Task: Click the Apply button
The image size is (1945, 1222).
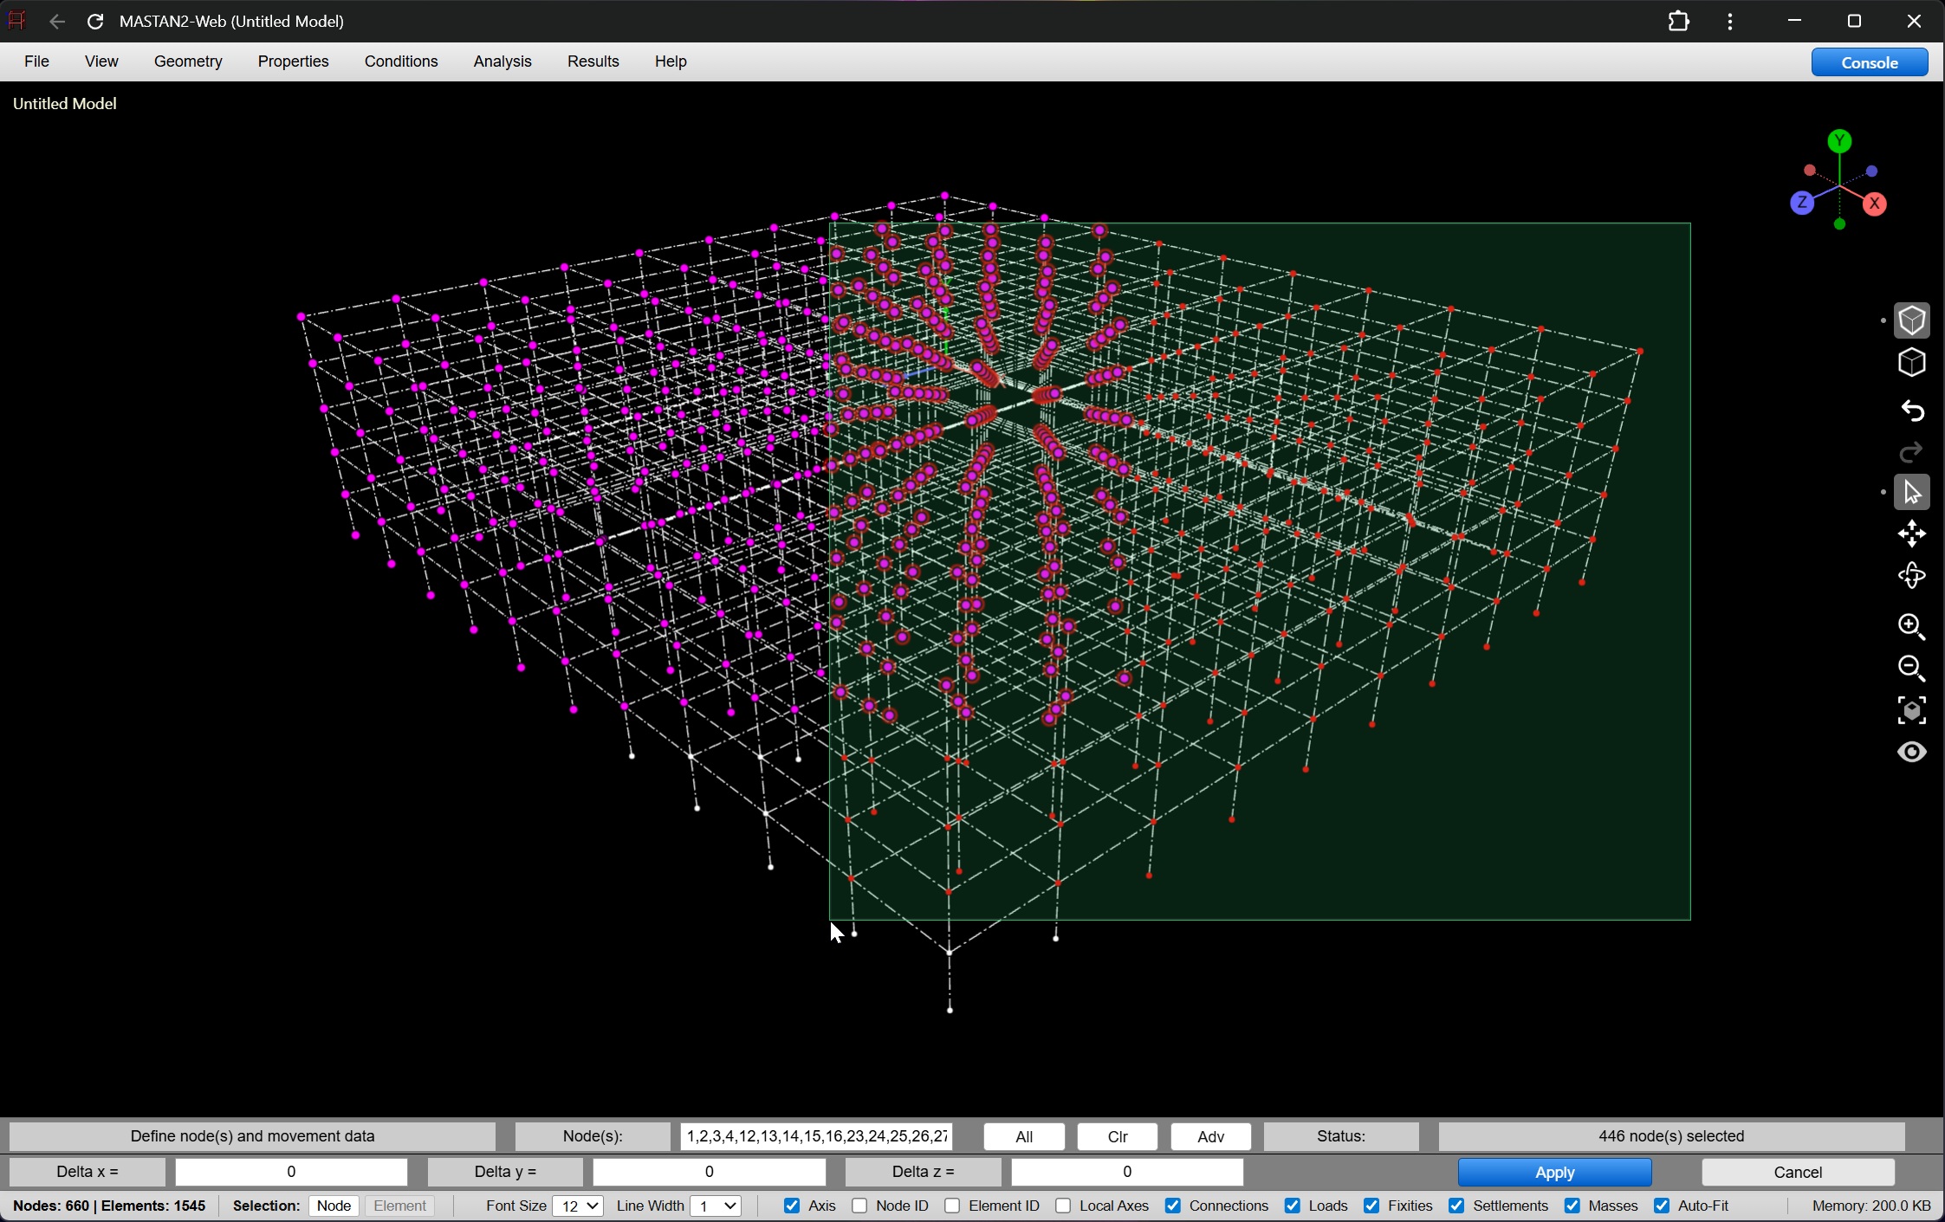Action: (1554, 1172)
